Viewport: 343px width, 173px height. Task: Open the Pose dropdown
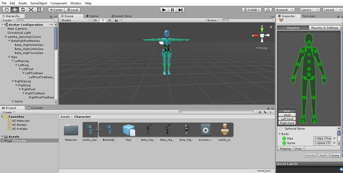click(299, 148)
